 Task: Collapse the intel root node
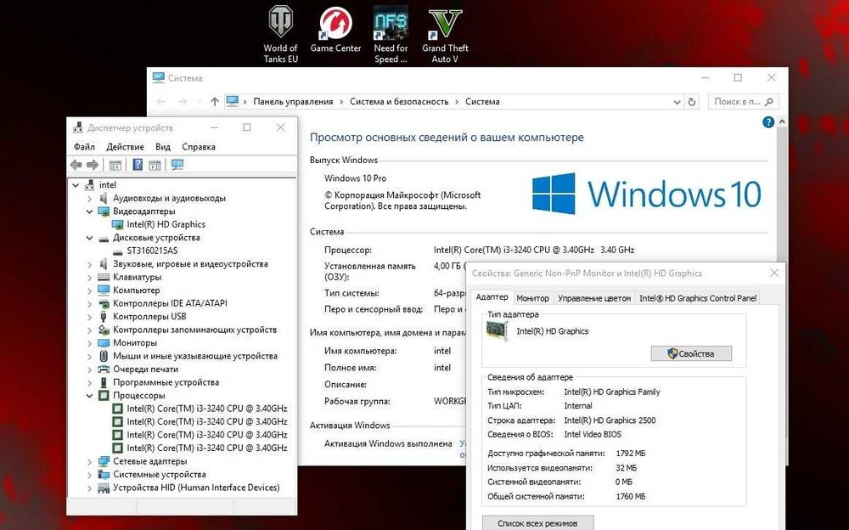click(x=76, y=185)
